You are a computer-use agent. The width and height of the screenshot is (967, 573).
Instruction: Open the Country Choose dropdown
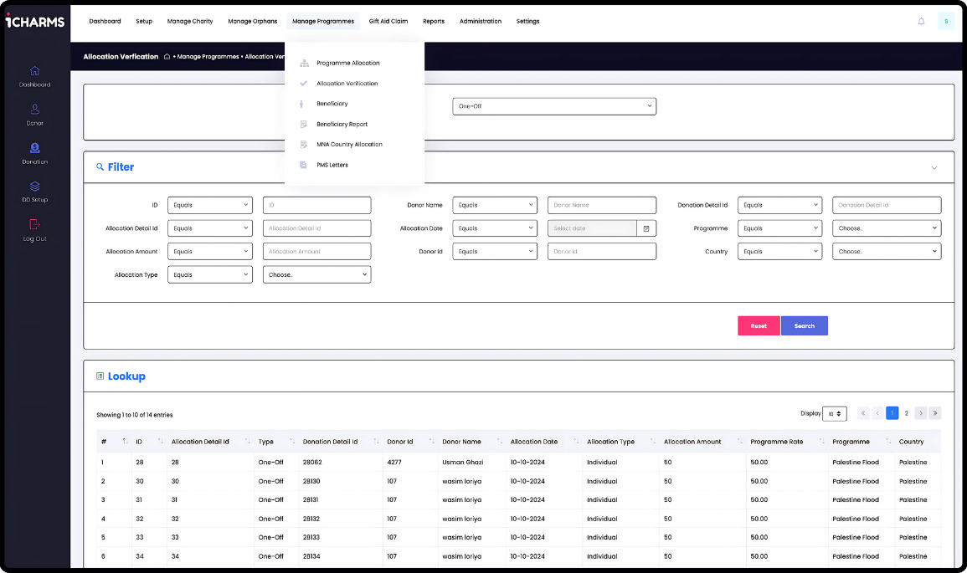887,252
